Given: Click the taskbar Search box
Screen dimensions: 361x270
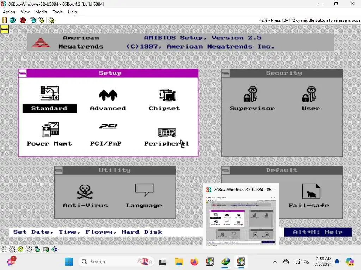Looking at the screenshot, I should (116, 262).
